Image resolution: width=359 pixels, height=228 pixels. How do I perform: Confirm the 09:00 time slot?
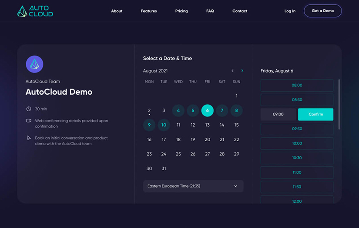tap(316, 114)
